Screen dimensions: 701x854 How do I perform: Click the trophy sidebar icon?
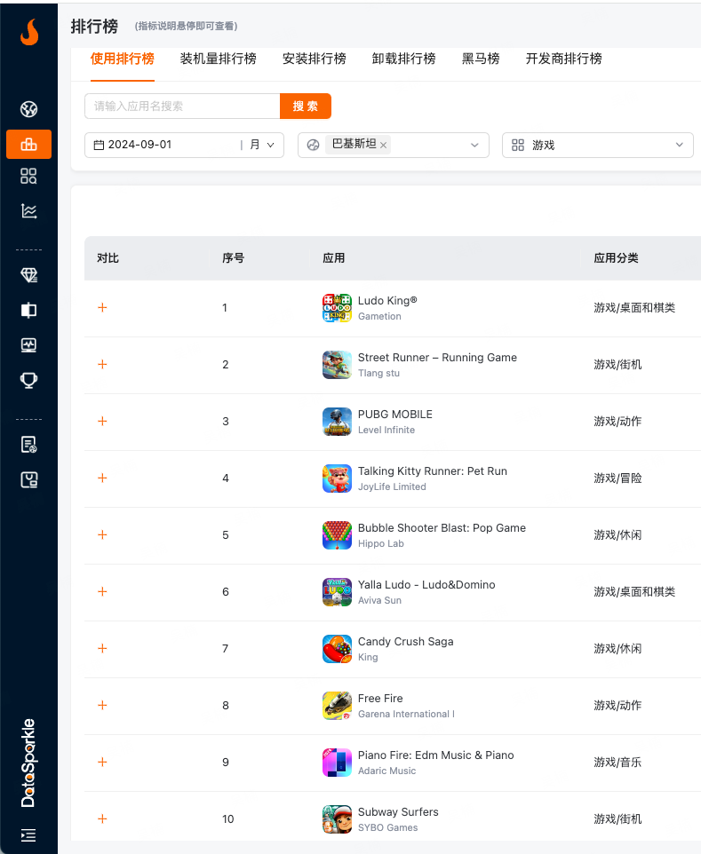point(29,380)
